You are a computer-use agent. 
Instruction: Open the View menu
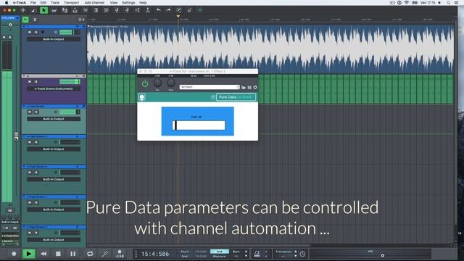pos(114,3)
